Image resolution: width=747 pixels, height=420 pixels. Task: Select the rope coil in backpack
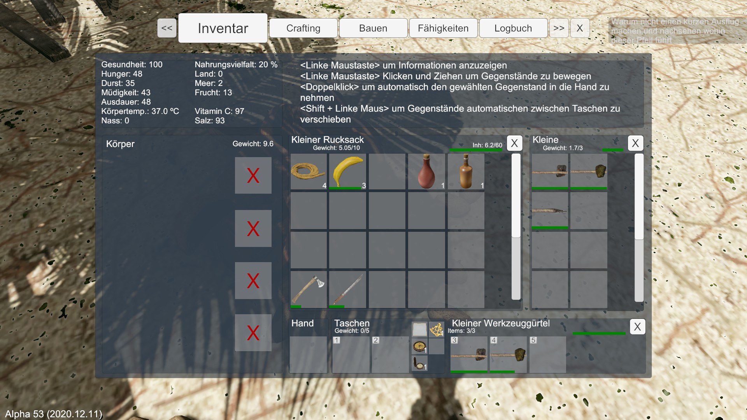pyautogui.click(x=308, y=171)
